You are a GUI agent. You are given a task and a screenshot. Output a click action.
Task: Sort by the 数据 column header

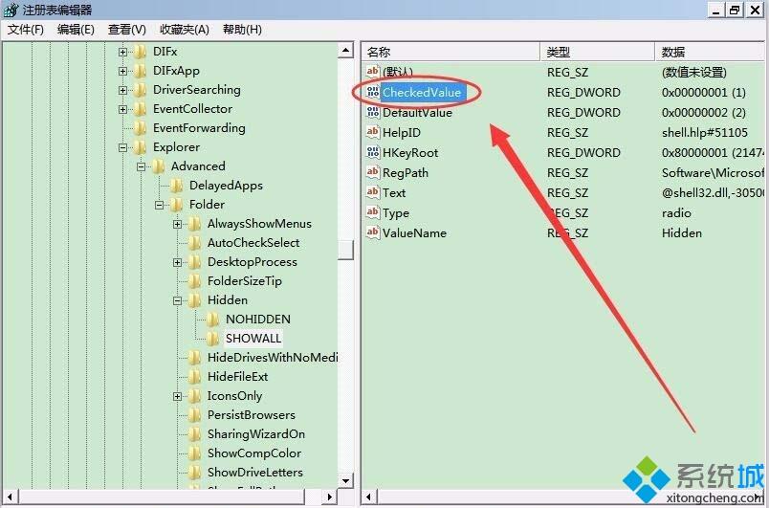(710, 52)
